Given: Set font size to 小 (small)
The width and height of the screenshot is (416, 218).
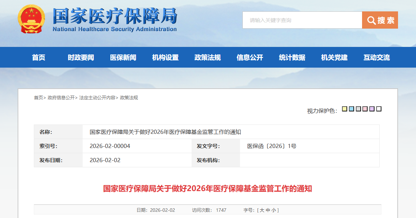Looking at the screenshot, I should pos(273,210).
